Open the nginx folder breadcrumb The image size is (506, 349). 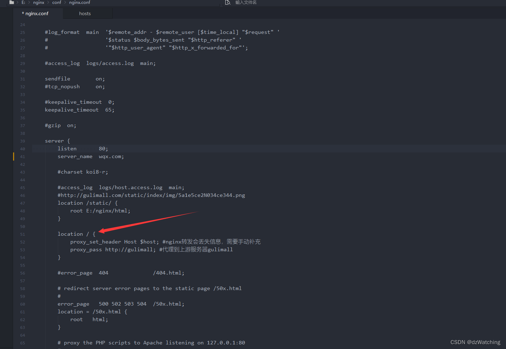[x=39, y=2]
